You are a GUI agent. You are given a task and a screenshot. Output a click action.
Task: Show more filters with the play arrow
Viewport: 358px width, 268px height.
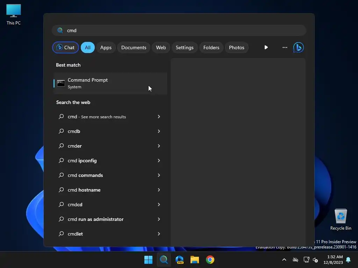click(266, 47)
